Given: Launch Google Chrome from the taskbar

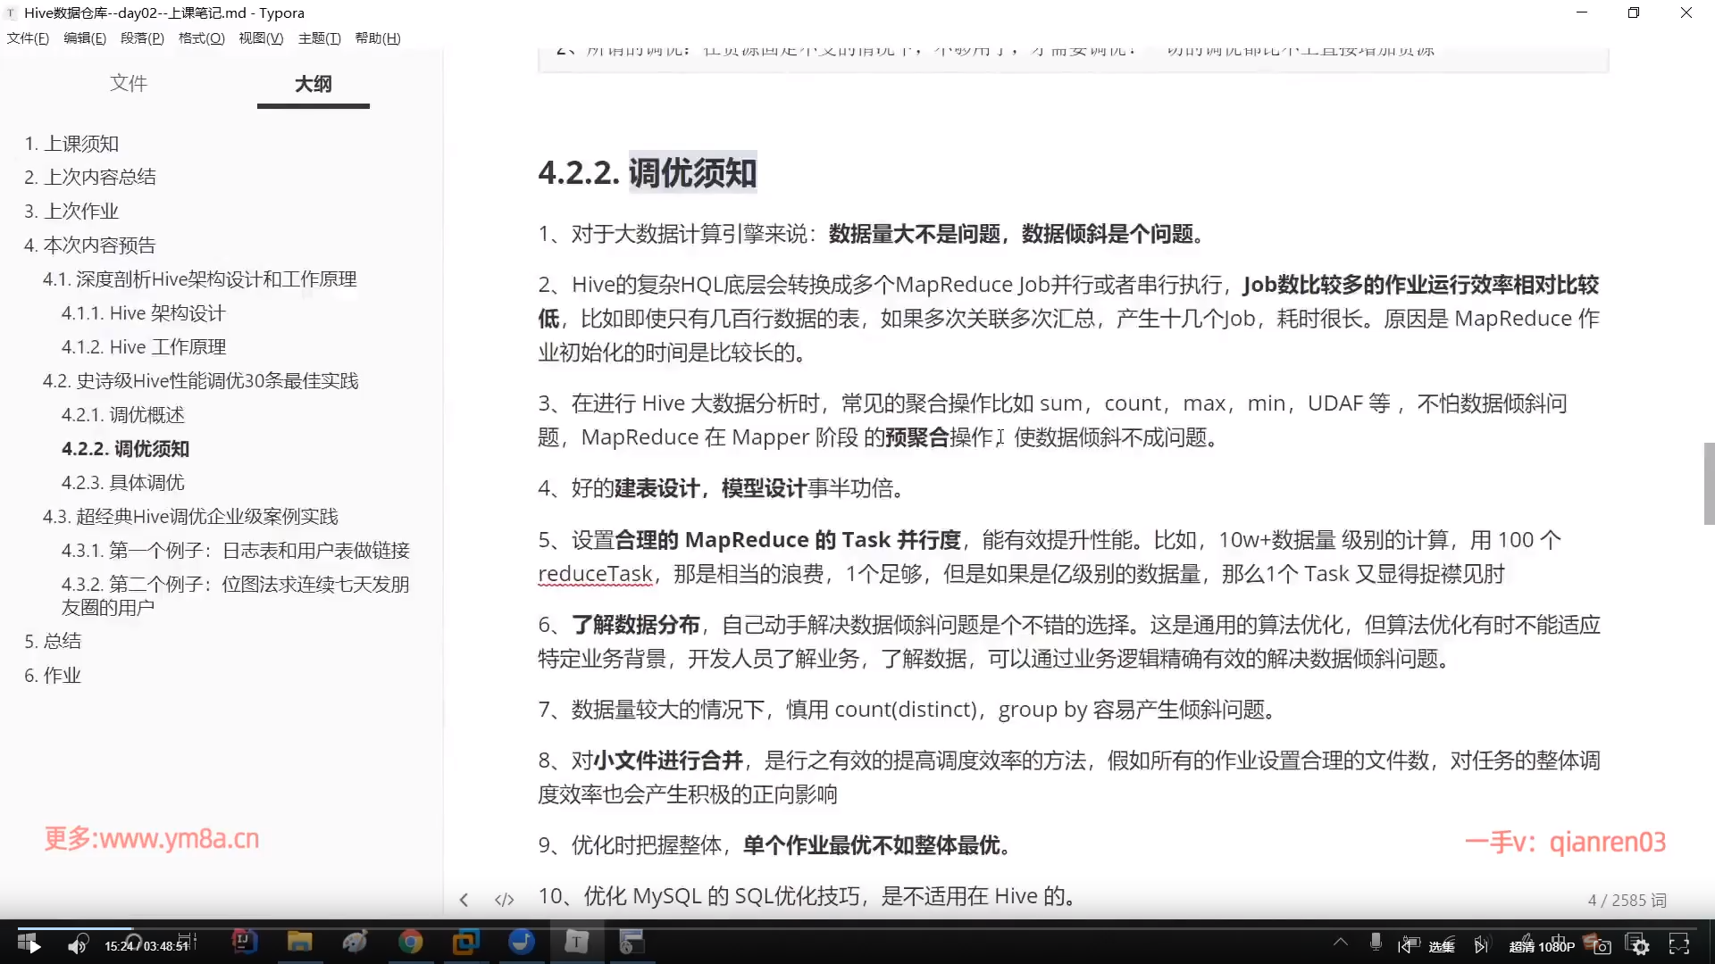Looking at the screenshot, I should pos(410,942).
